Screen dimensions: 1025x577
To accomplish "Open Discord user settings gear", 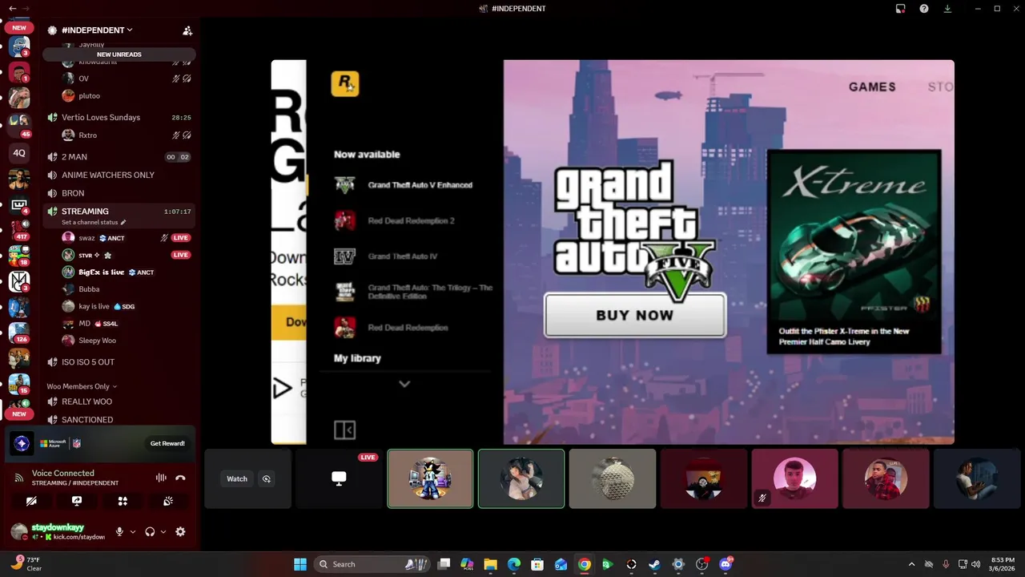I will click(x=180, y=531).
